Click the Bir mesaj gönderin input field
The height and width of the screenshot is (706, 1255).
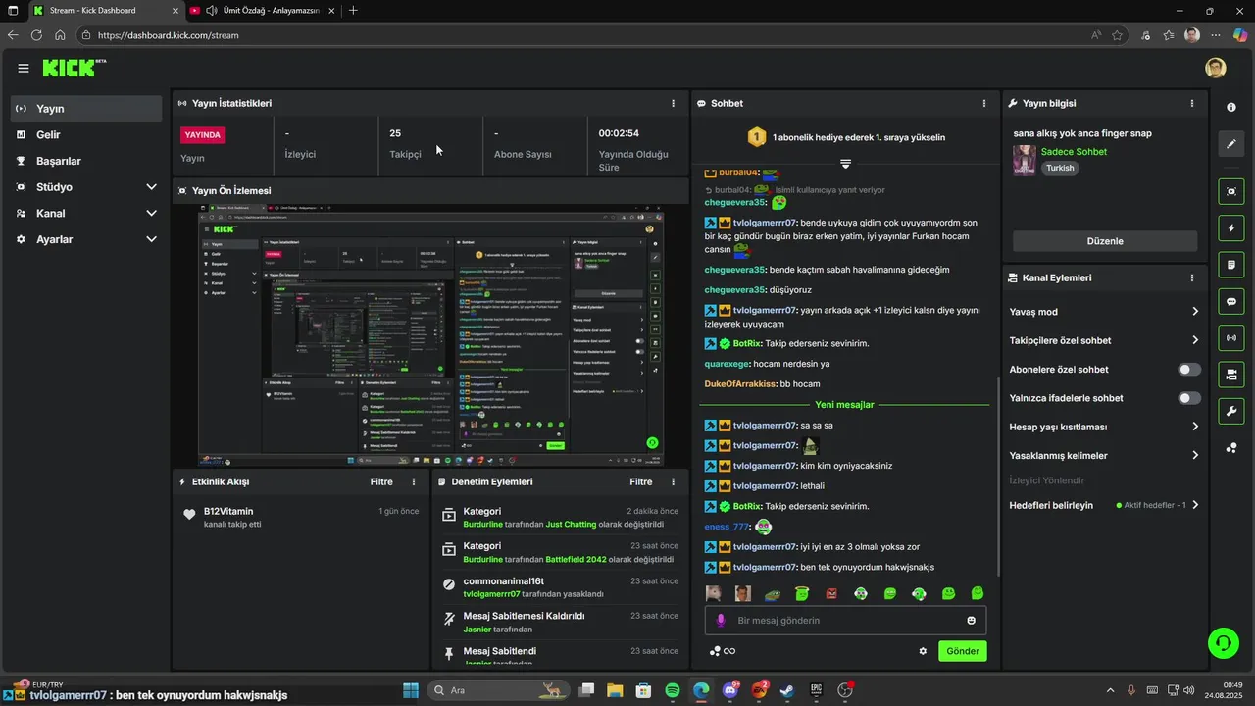(845, 621)
